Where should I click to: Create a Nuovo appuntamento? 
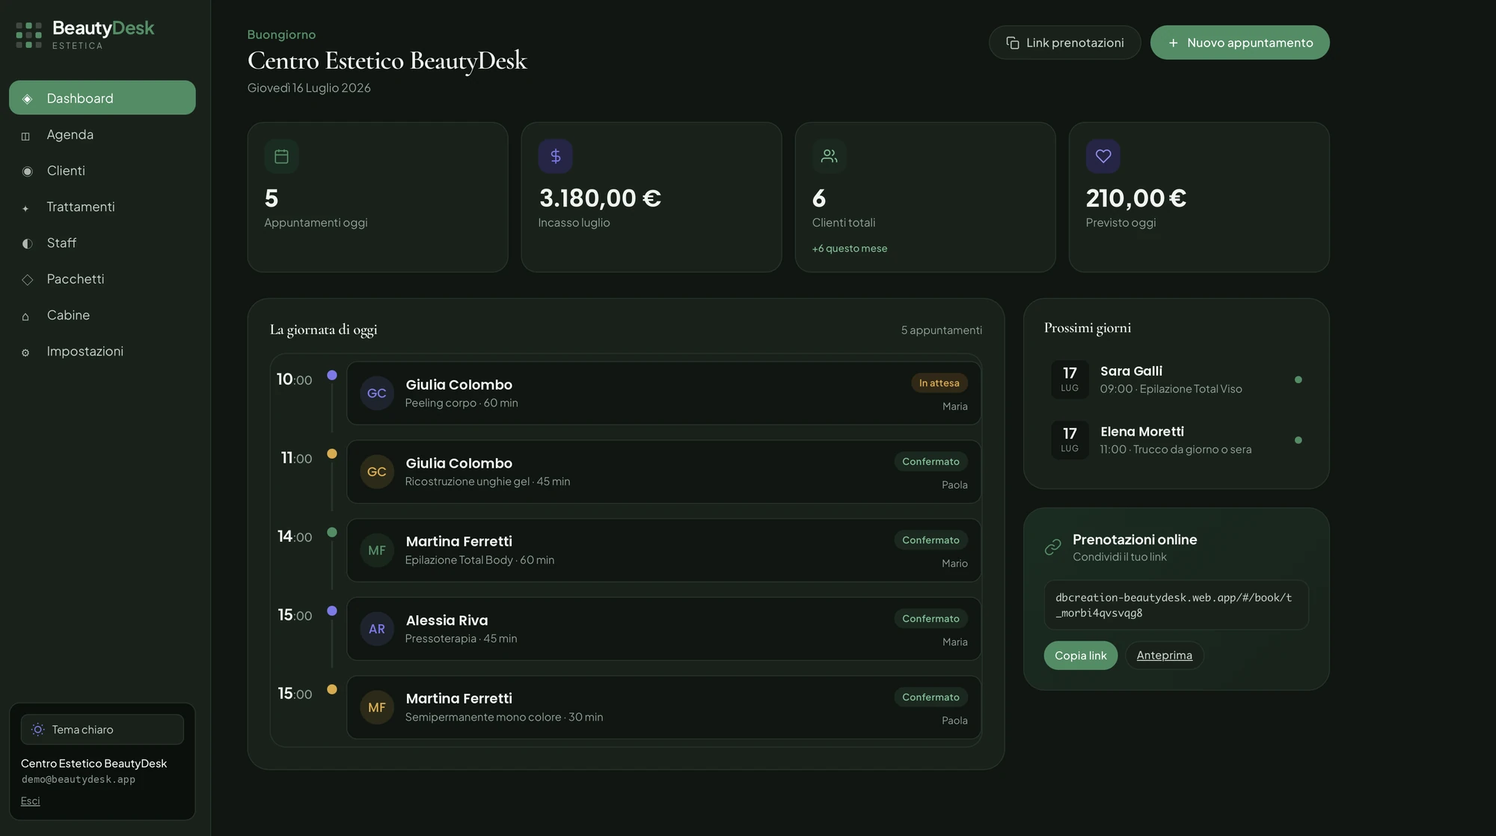pos(1239,43)
